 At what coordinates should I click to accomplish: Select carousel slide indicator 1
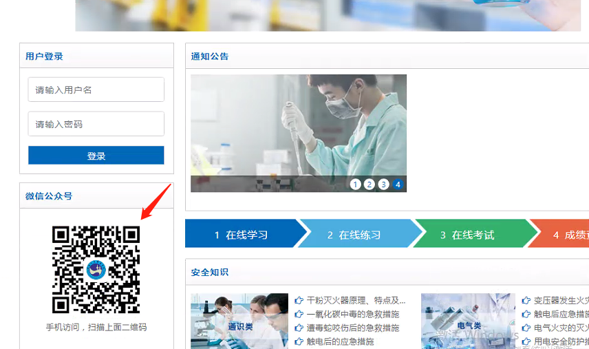coord(355,184)
